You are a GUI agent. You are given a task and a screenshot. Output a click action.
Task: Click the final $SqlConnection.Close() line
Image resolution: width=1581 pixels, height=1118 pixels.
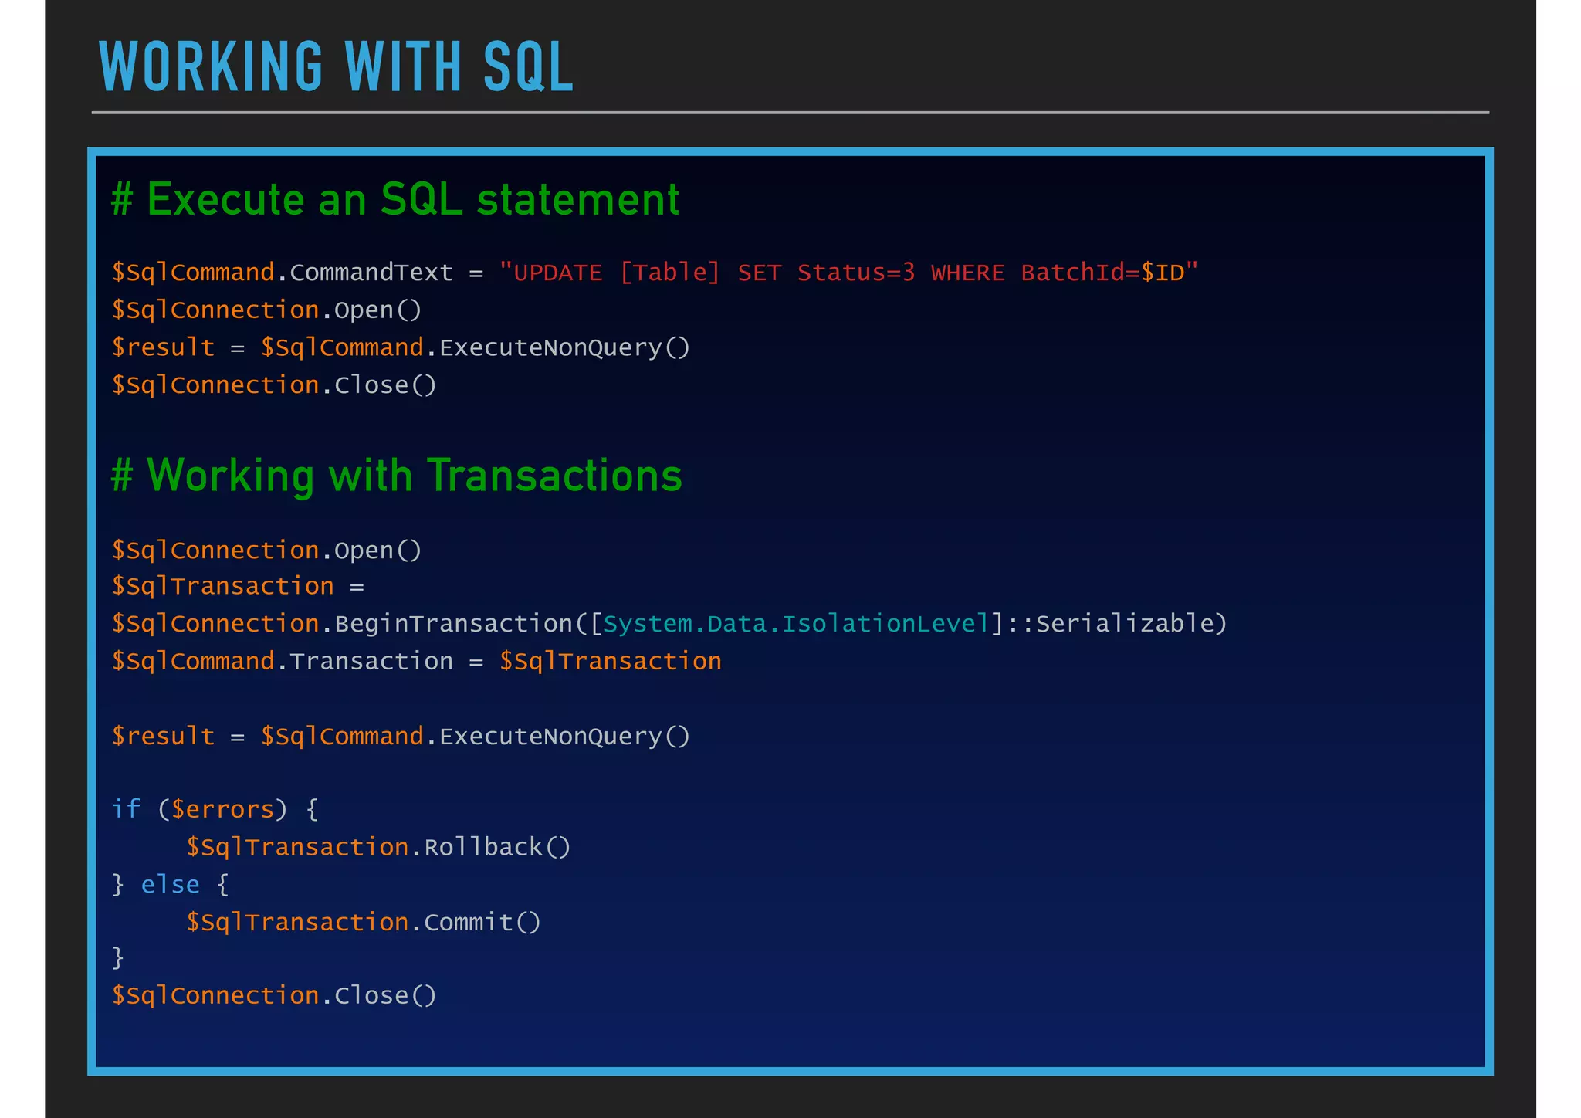tap(274, 996)
